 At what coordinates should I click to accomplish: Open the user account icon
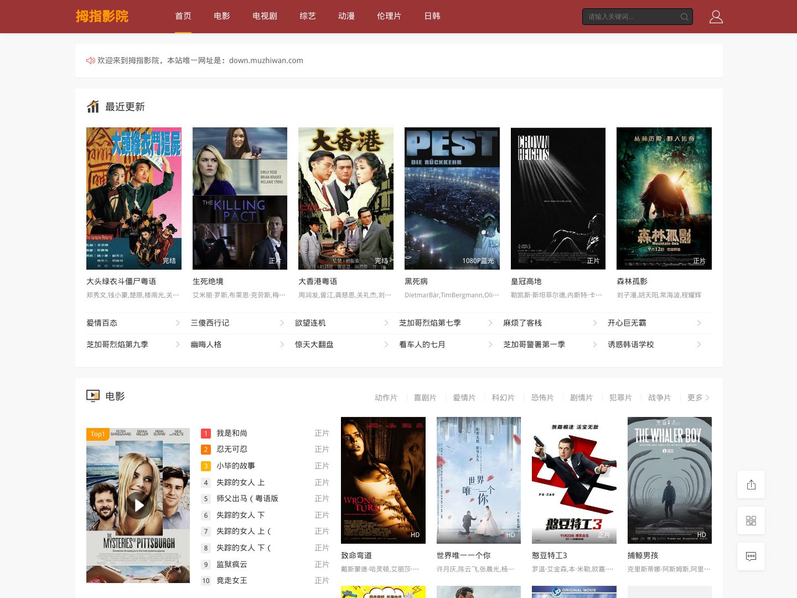click(716, 17)
